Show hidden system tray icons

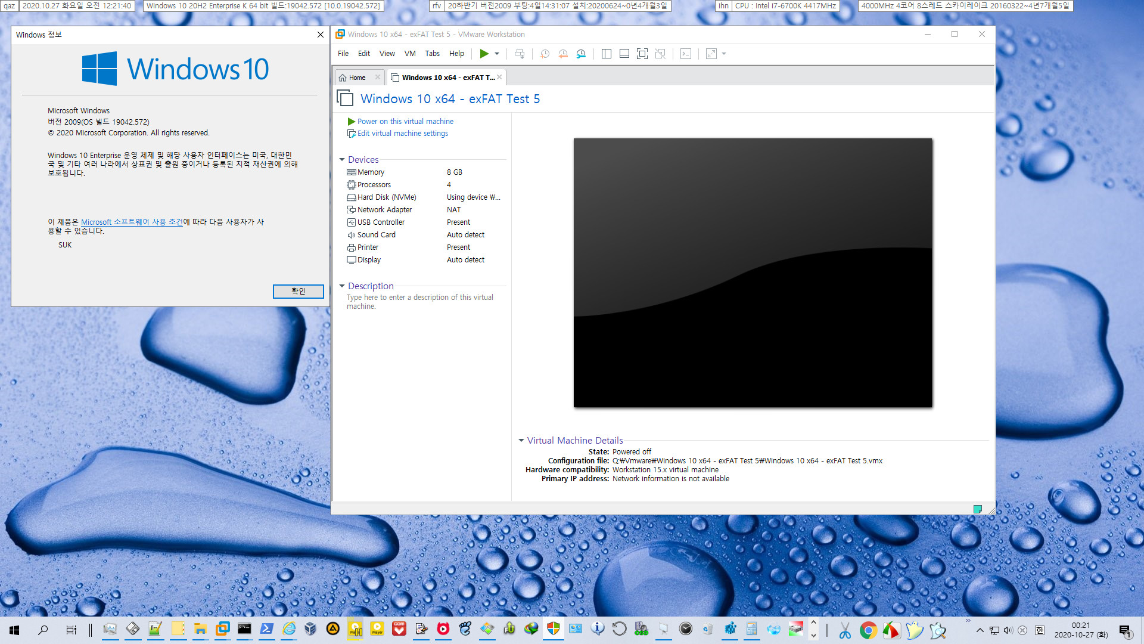point(980,630)
